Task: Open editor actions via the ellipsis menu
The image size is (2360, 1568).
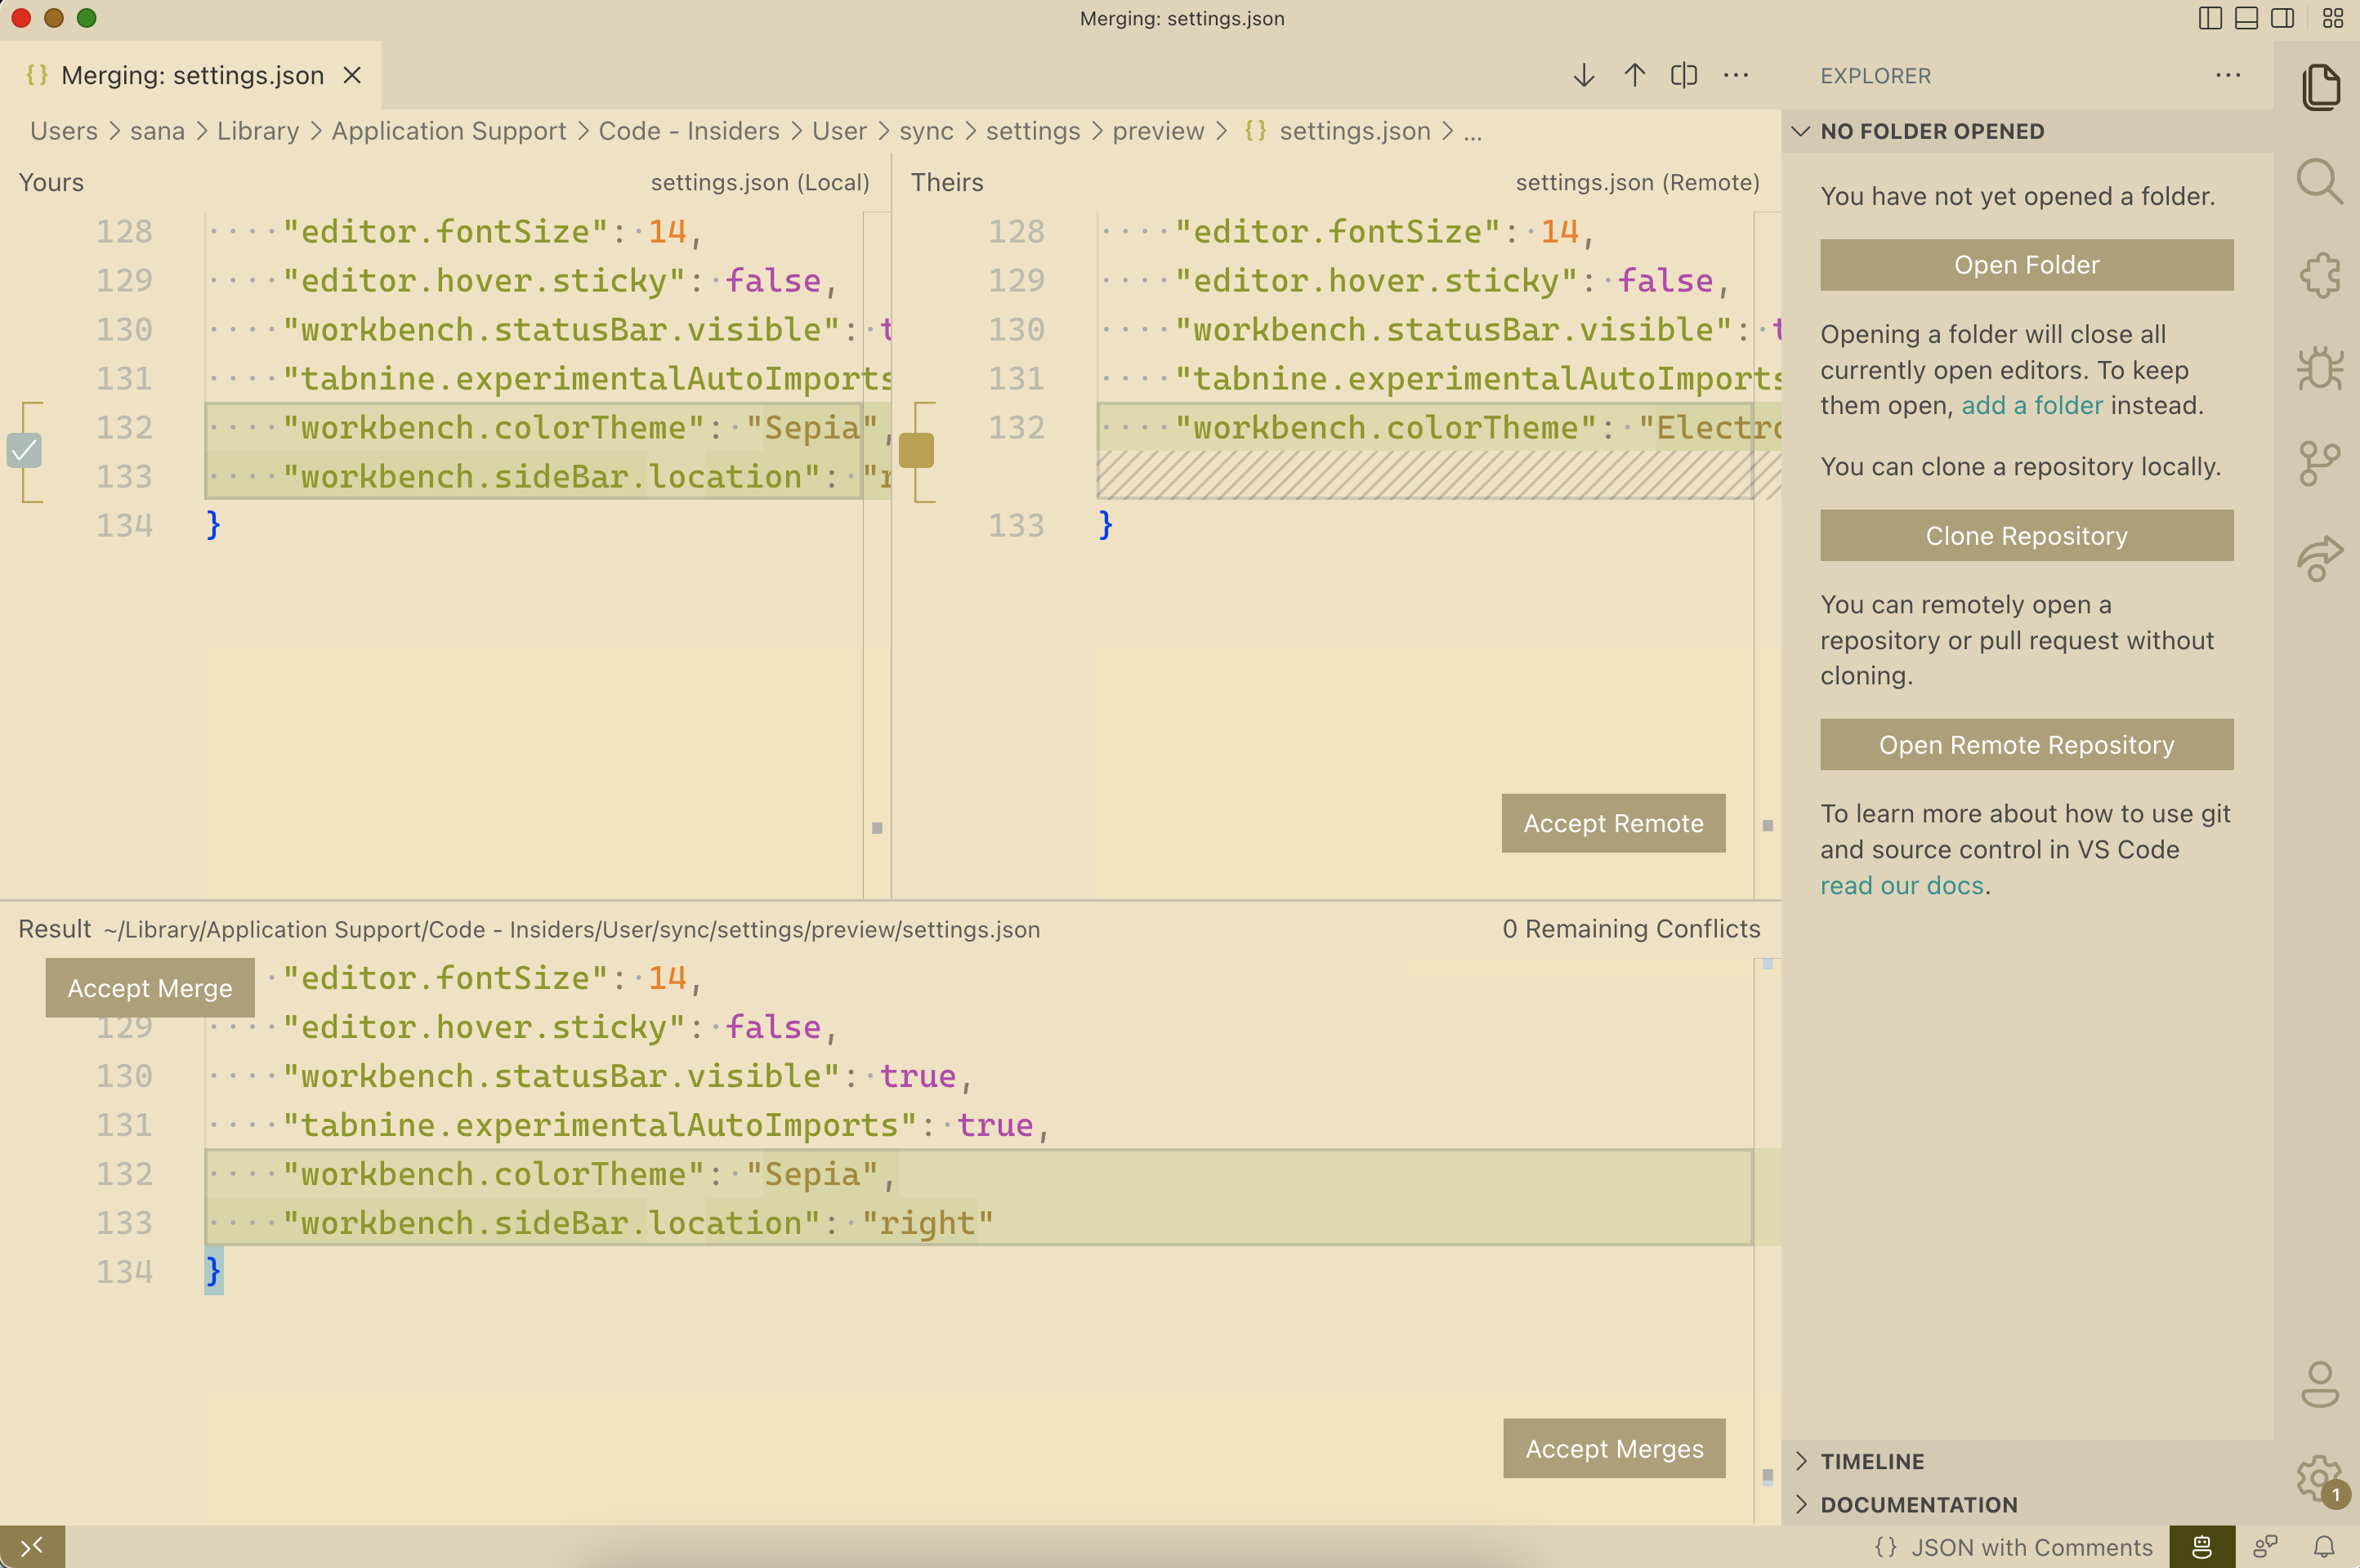Action: pos(1736,75)
